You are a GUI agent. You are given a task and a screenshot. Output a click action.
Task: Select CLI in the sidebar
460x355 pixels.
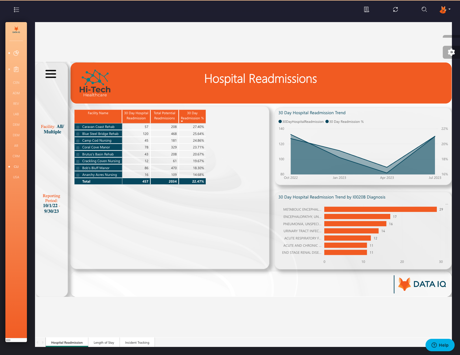click(16, 167)
